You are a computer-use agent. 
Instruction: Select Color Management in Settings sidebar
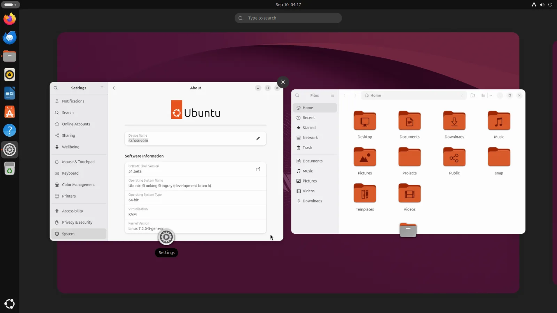79,185
